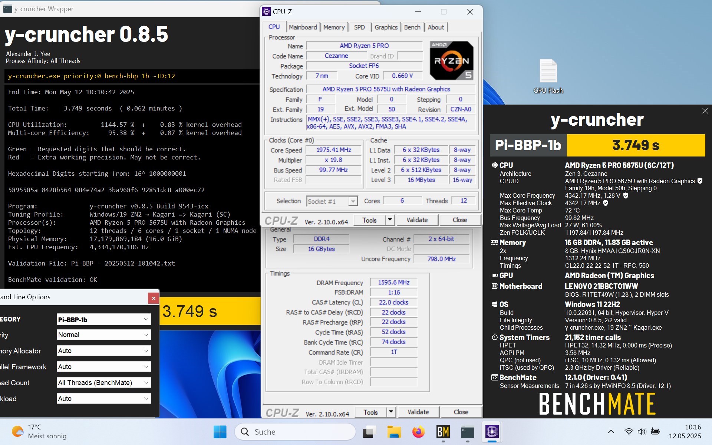
Task: Click the Core Speed value 1975.41 MHz
Action: tap(333, 150)
